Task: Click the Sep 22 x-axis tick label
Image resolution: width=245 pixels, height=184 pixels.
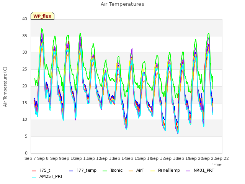Action: click(222, 158)
